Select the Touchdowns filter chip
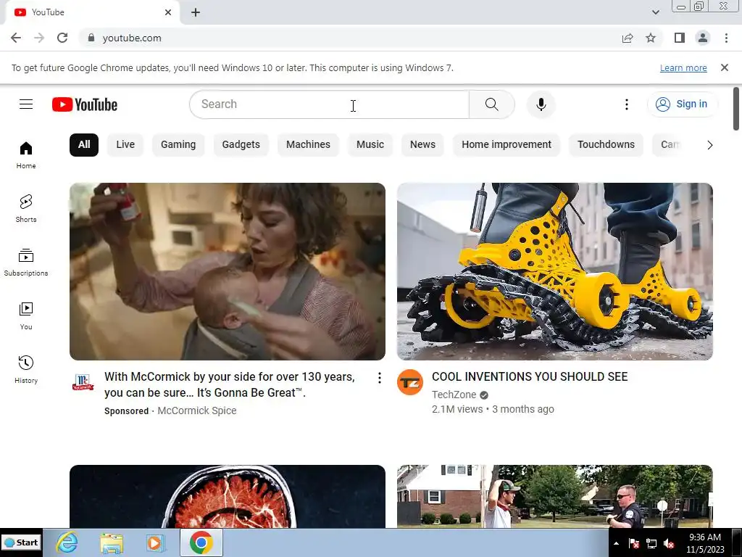 606,145
